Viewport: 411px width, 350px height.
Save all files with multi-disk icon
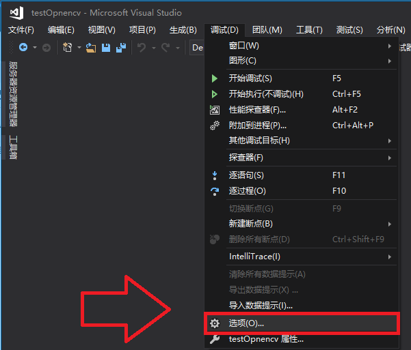[x=121, y=48]
